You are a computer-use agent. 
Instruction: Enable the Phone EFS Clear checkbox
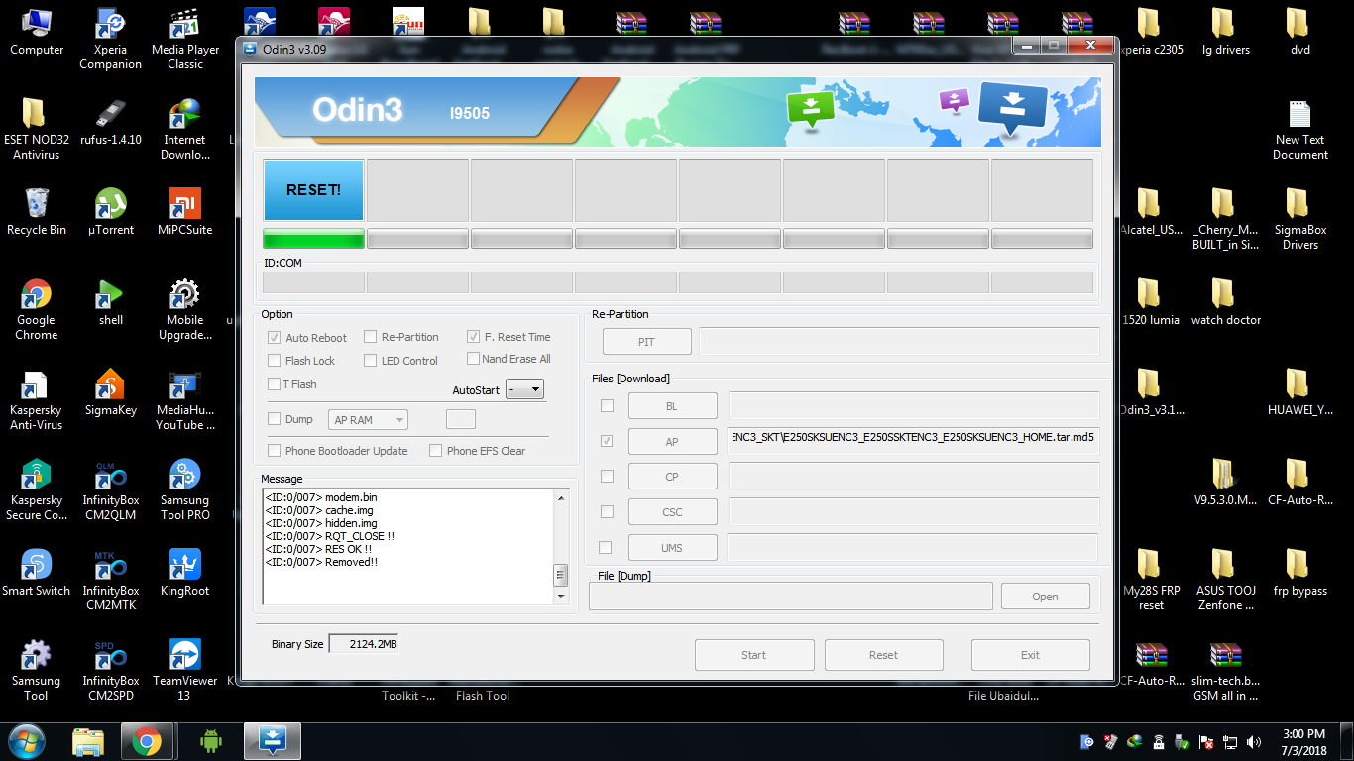click(x=436, y=451)
